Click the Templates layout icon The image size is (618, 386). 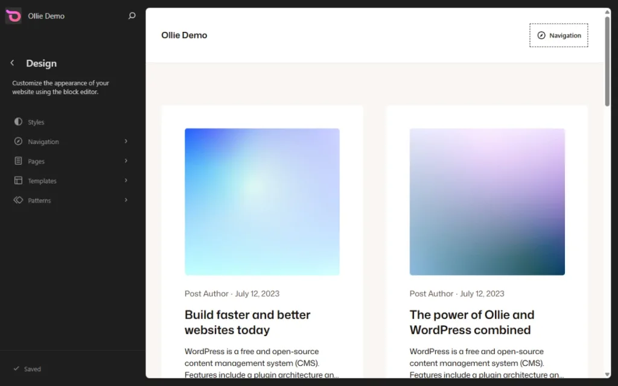(x=18, y=180)
